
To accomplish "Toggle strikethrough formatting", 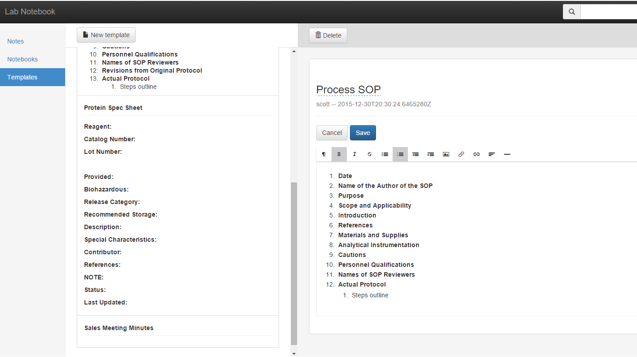I will (369, 154).
